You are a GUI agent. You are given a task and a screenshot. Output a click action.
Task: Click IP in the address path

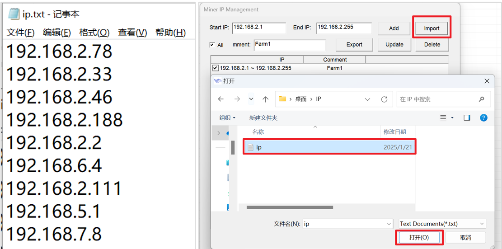[x=318, y=99]
